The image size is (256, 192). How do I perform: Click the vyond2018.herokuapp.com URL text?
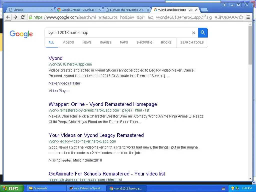coord(70,64)
